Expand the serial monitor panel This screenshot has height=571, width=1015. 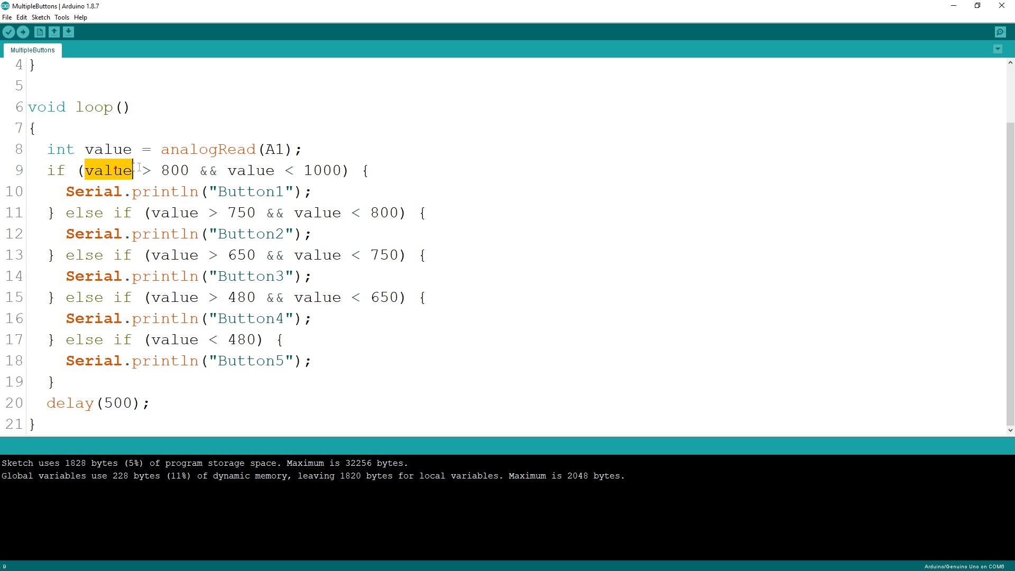tap(1002, 32)
